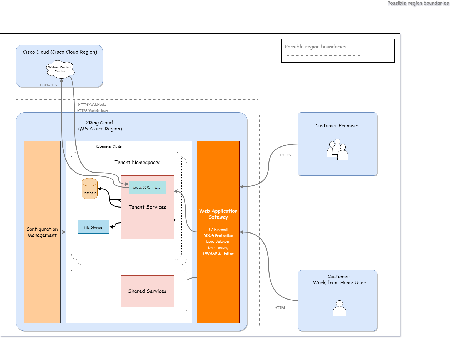
Task: Click the HTTPS label near Customer Premises
Action: 285,155
